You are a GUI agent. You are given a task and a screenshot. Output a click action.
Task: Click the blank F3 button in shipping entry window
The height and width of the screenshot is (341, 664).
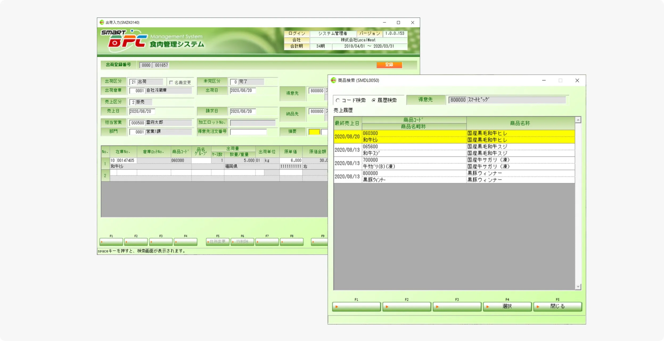(x=161, y=242)
